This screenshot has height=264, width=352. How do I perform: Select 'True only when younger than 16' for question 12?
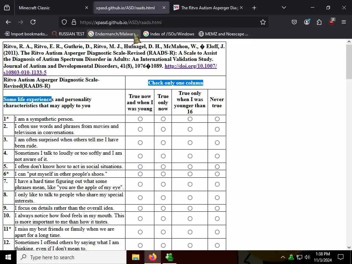(x=190, y=245)
